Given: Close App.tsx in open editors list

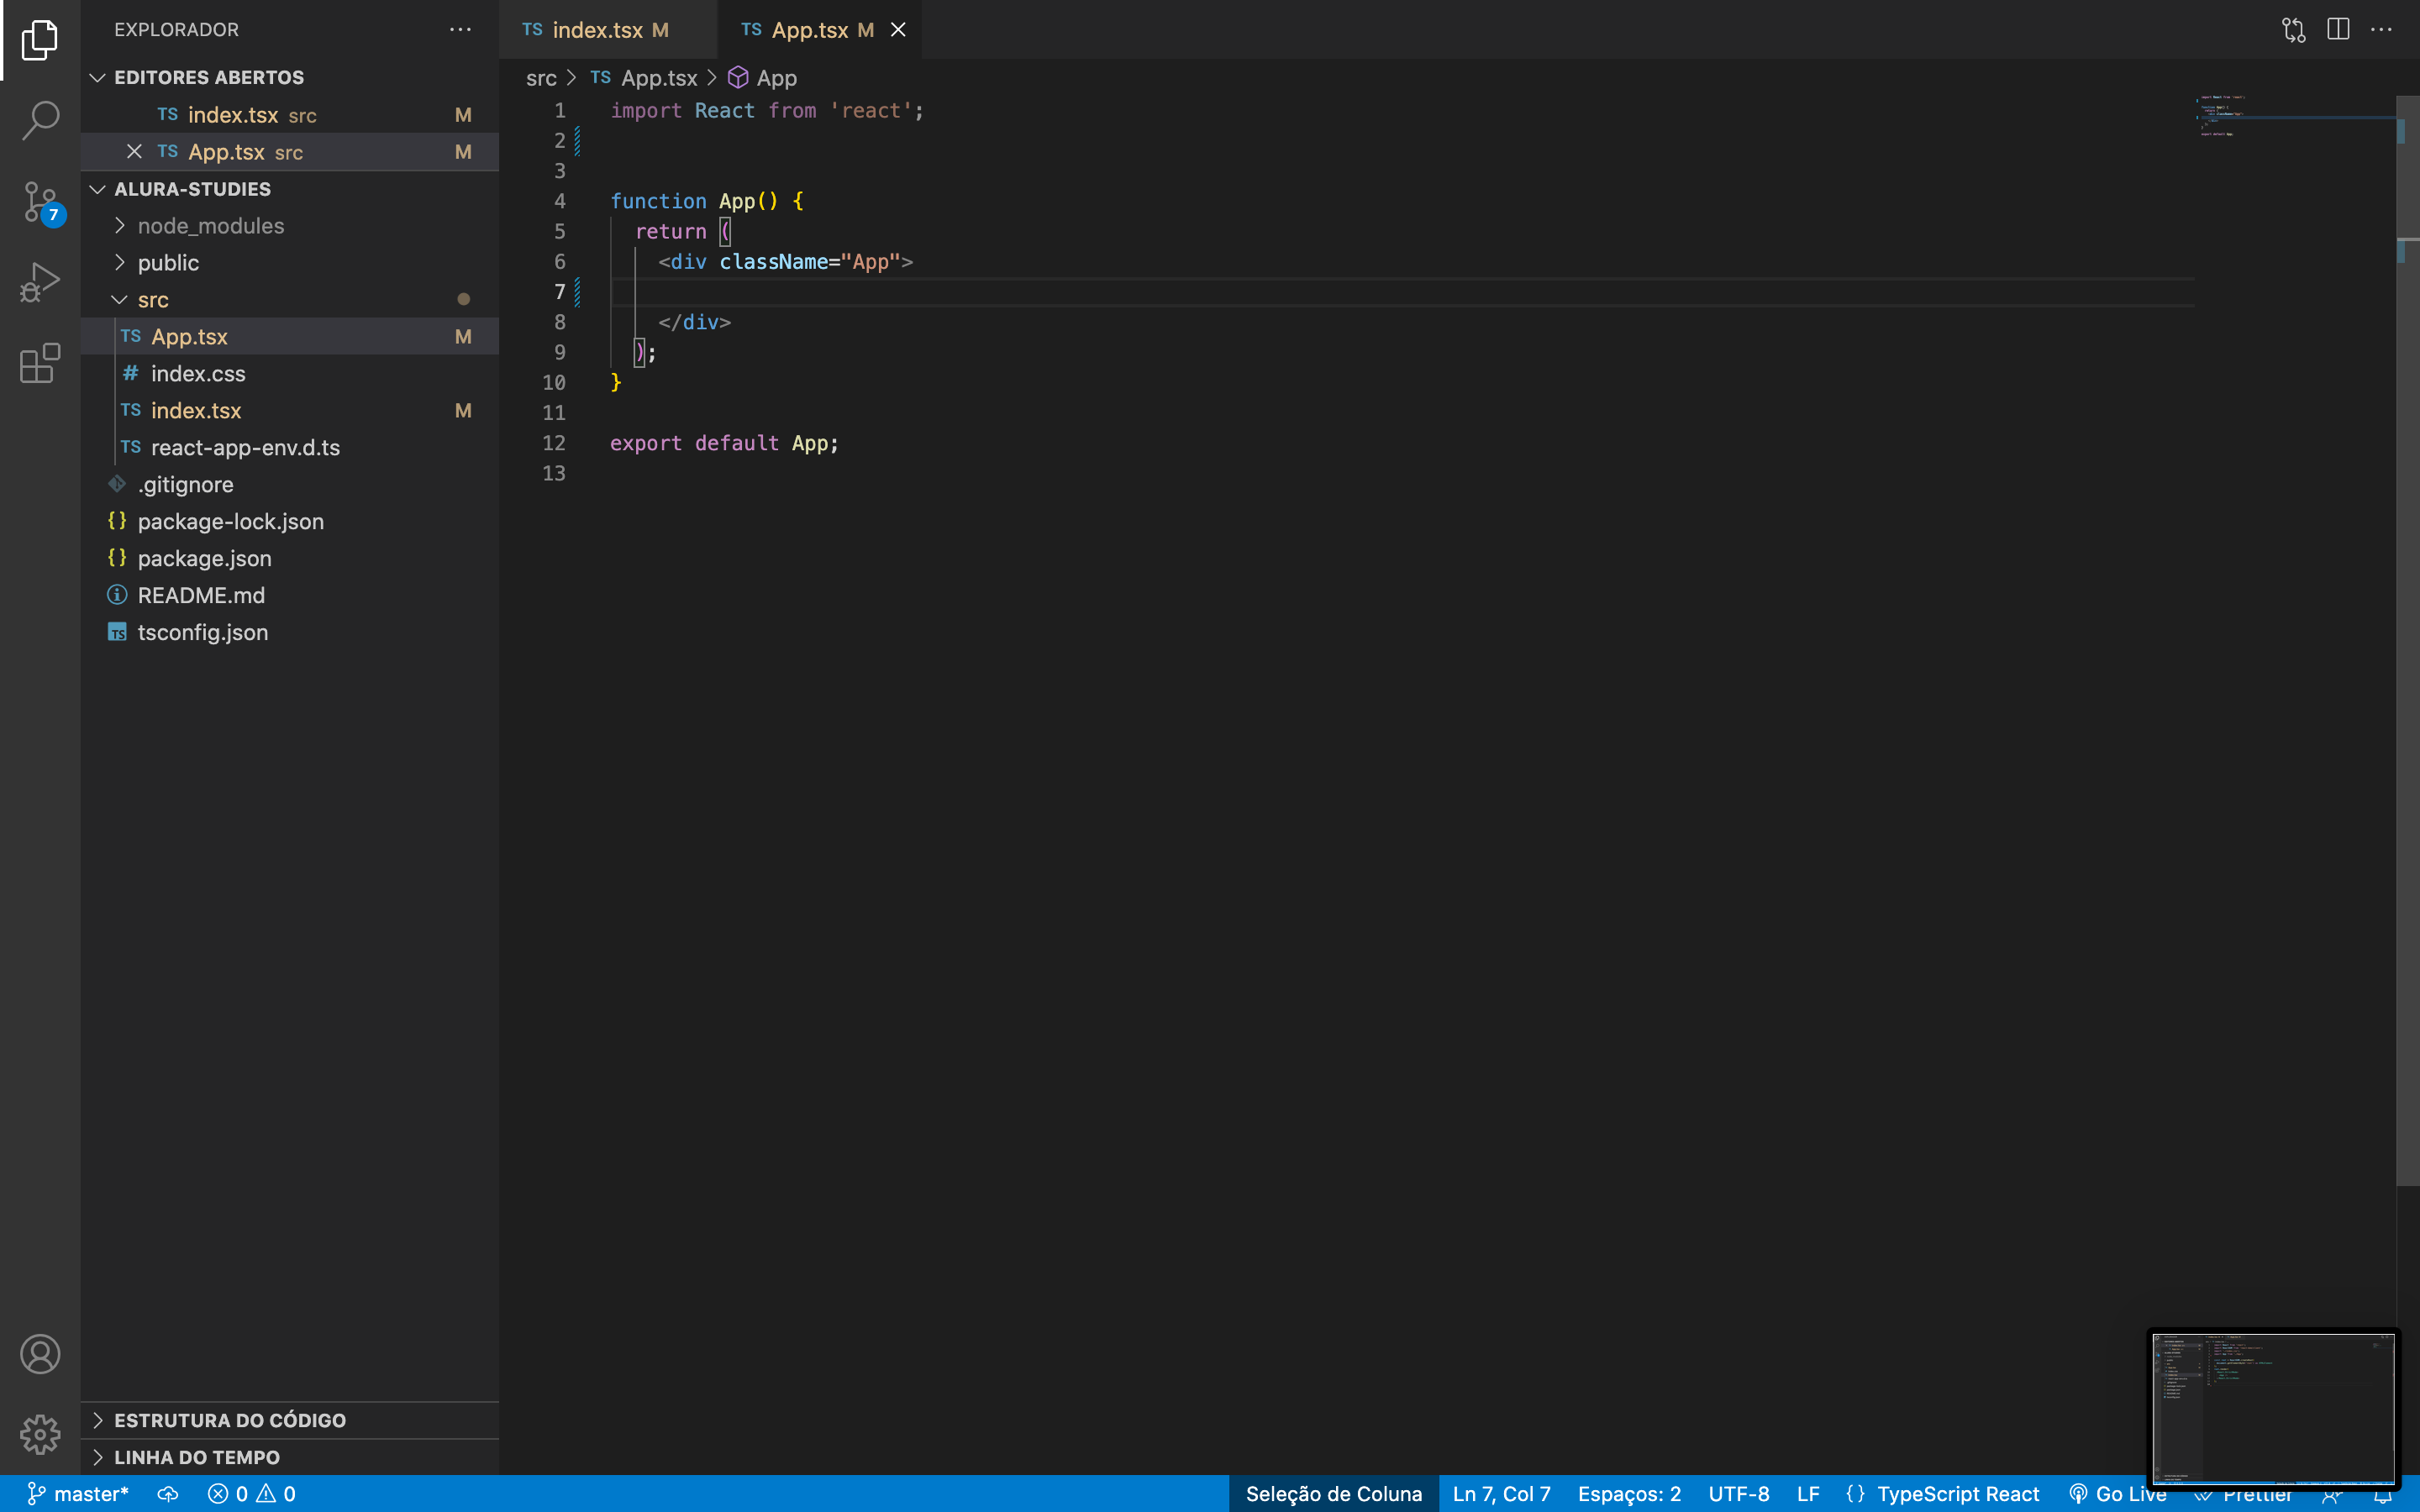Looking at the screenshot, I should [x=134, y=151].
